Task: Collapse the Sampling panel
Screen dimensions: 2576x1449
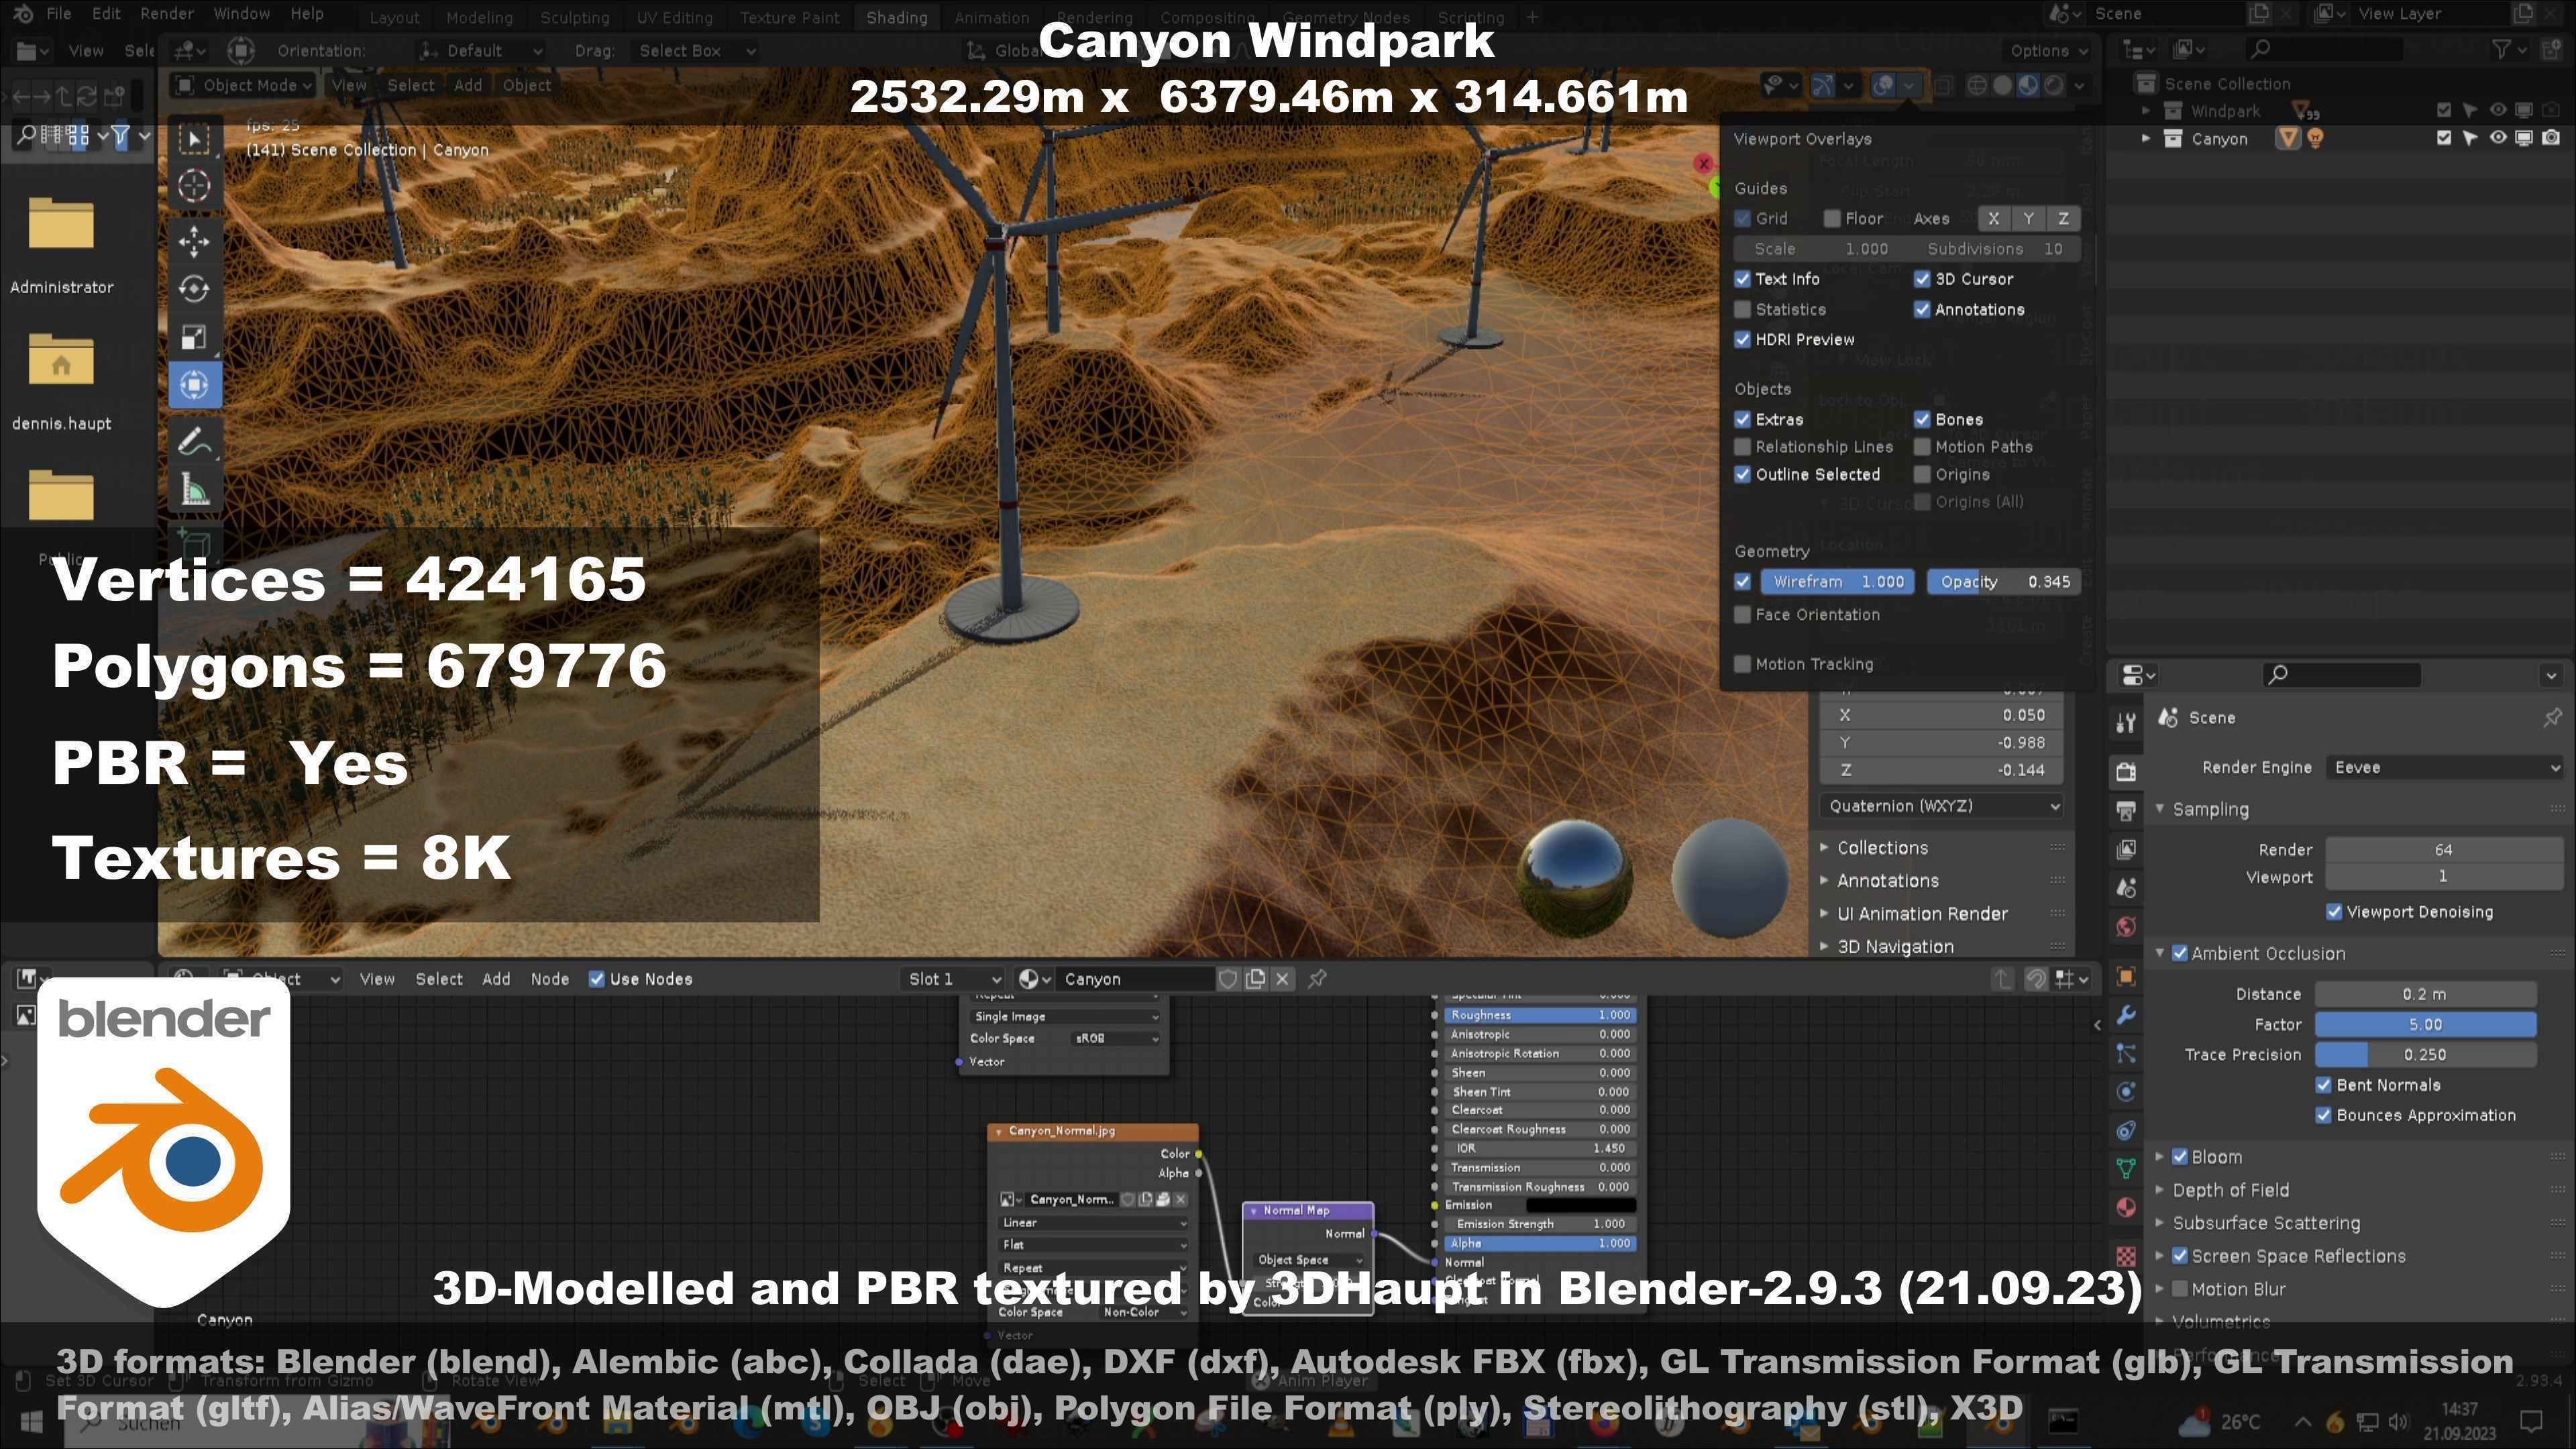Action: [2210, 809]
